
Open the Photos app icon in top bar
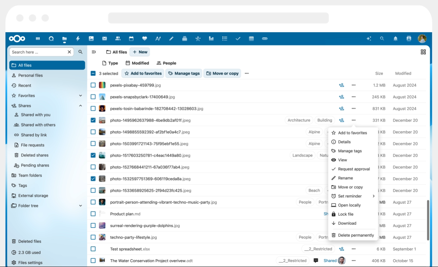tap(91, 39)
